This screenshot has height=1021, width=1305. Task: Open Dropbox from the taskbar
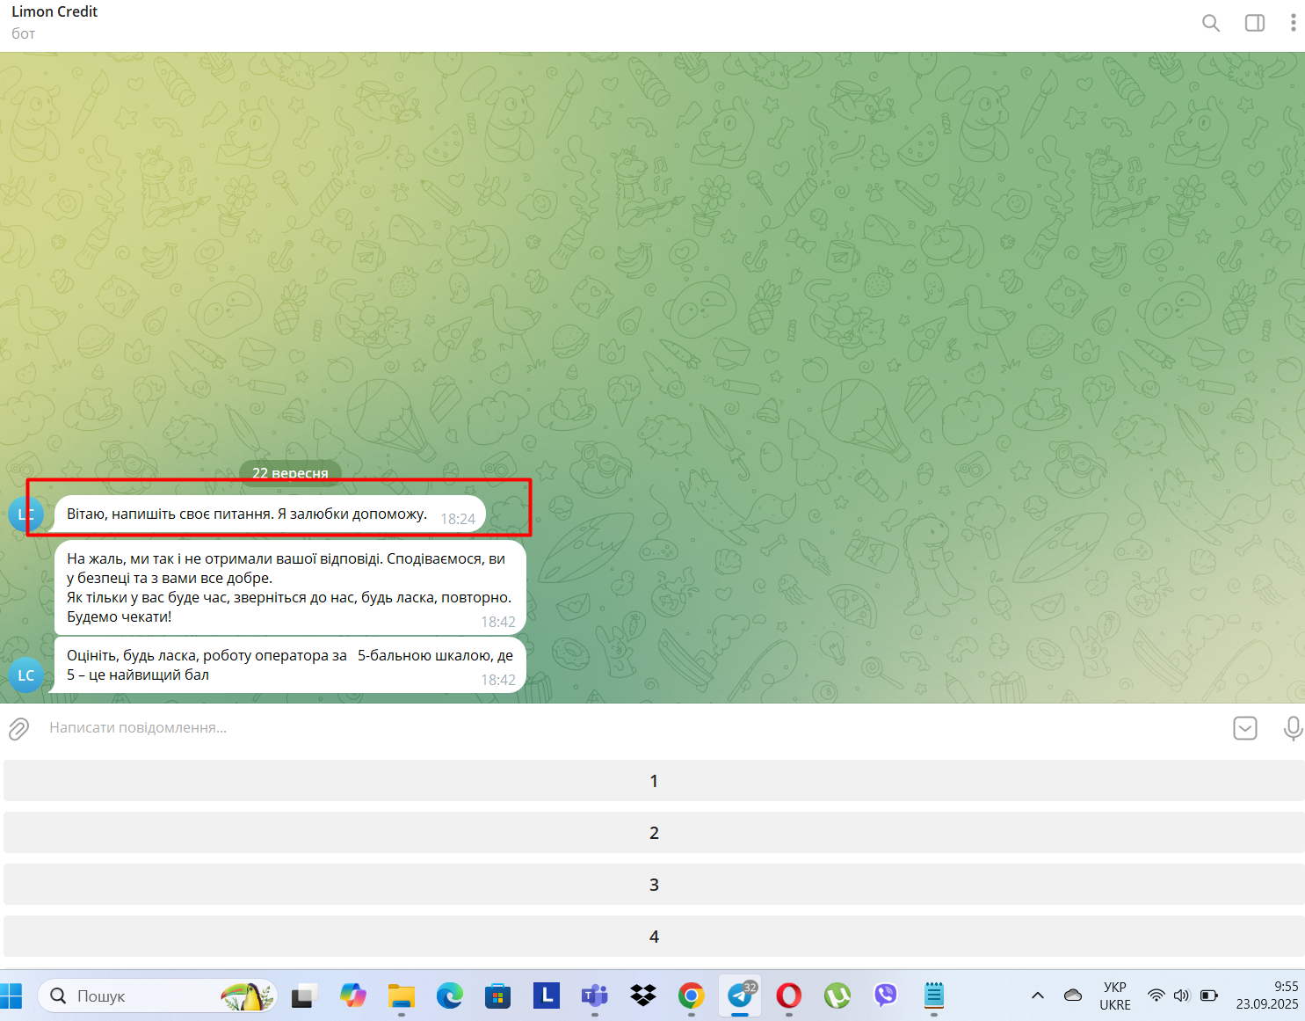coord(643,995)
